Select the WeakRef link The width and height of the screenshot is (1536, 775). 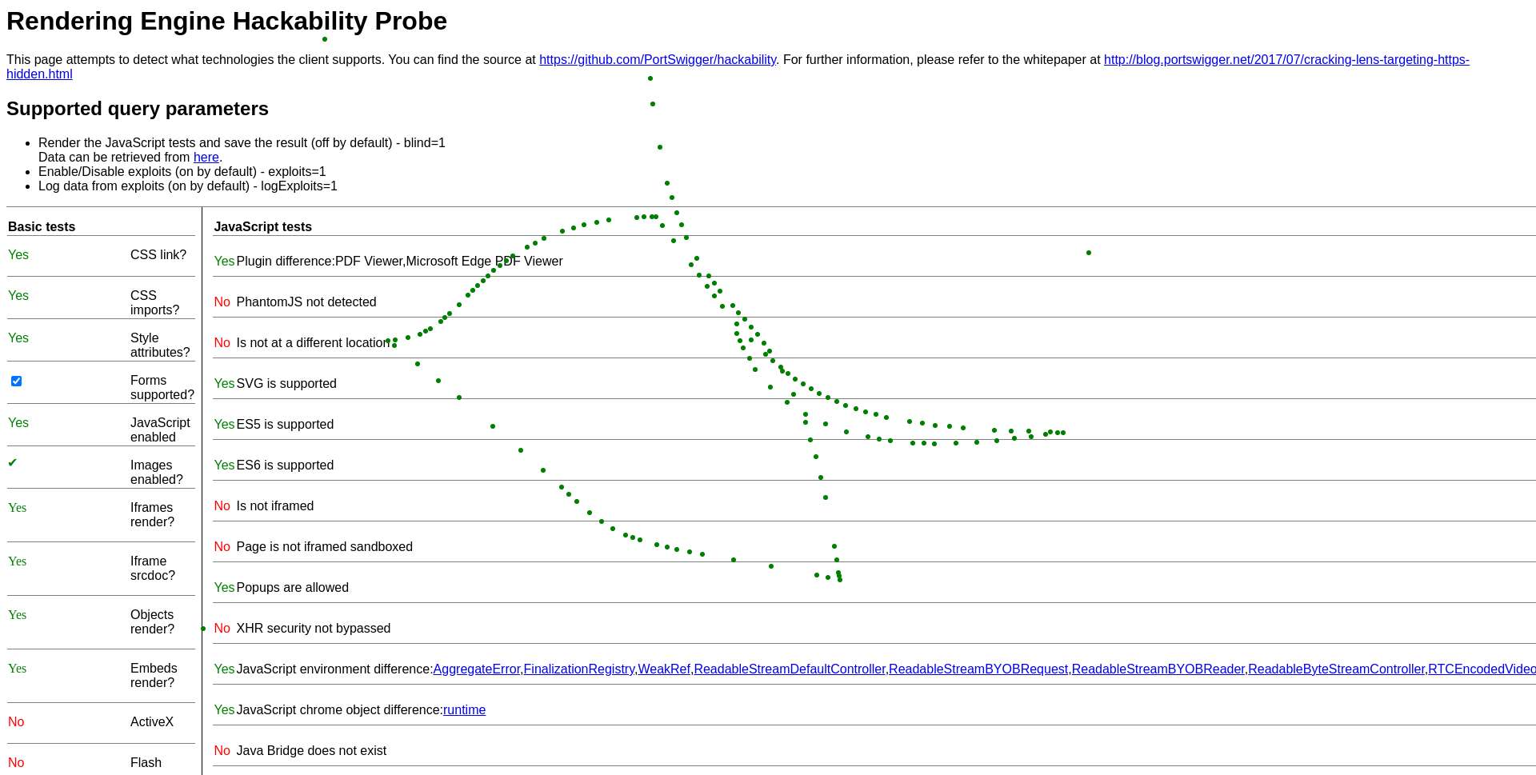pyautogui.click(x=664, y=669)
